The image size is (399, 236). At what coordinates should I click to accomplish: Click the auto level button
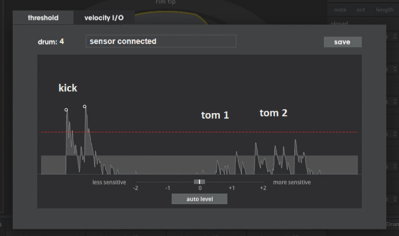pyautogui.click(x=199, y=199)
